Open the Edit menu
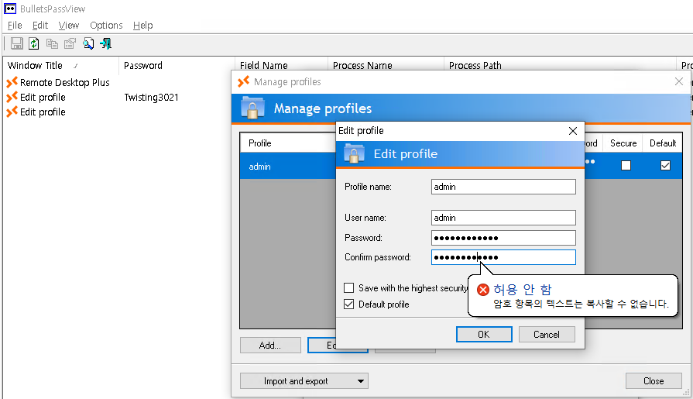The image size is (693, 399). click(x=40, y=26)
